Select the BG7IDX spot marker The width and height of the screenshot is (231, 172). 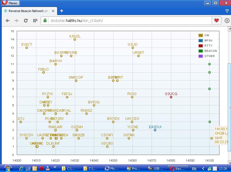tap(113, 122)
